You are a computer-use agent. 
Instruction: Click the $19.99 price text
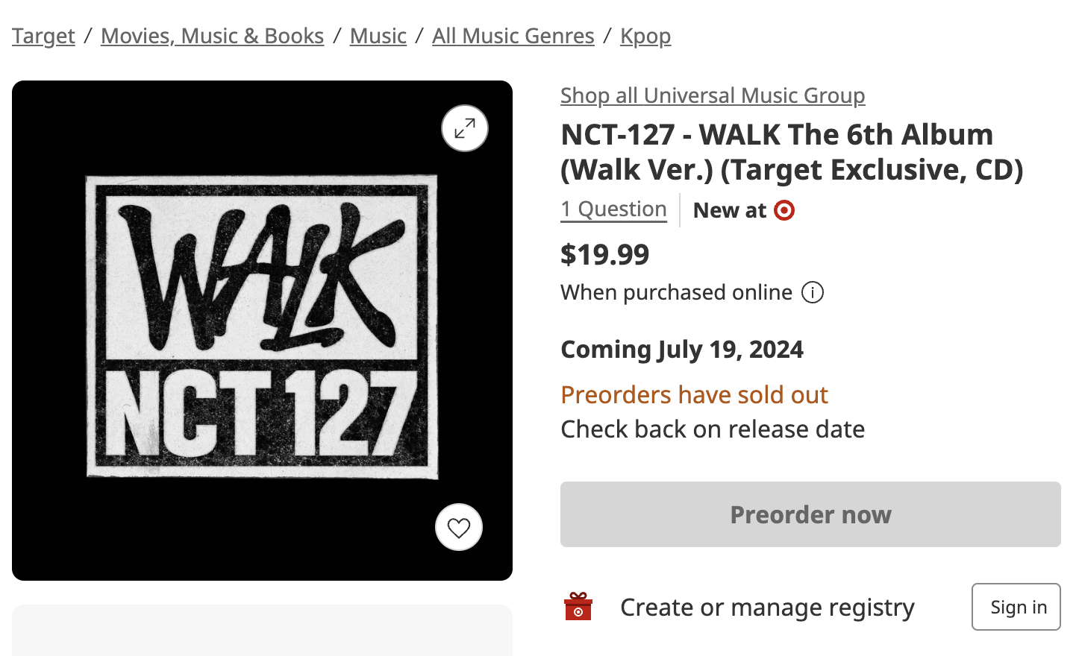pos(605,254)
